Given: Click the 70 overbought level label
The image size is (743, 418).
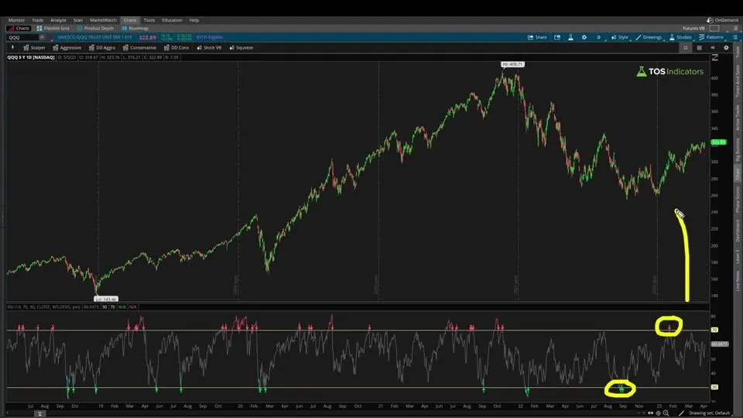Looking at the screenshot, I should click(x=714, y=330).
